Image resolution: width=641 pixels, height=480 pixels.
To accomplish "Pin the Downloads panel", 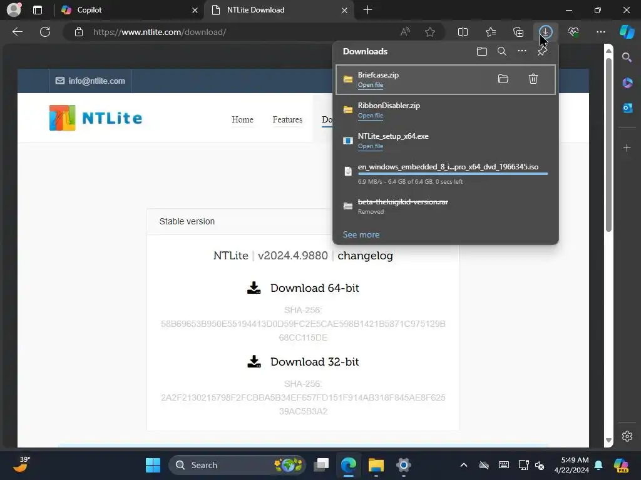I will coord(542,51).
